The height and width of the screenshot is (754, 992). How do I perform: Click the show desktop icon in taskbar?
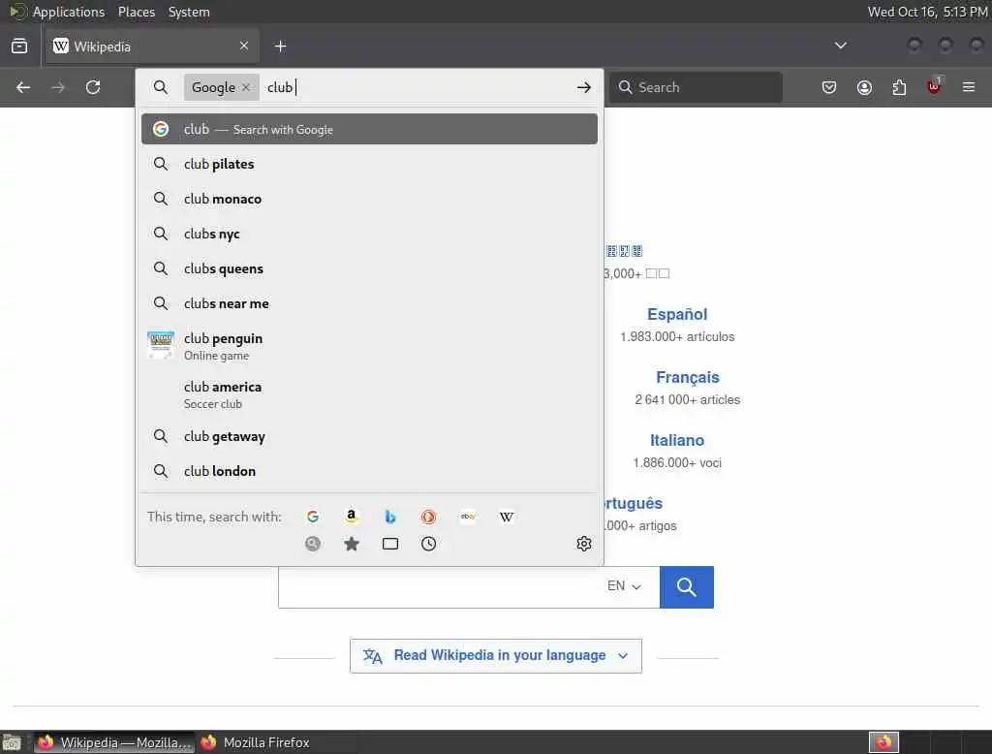[12, 742]
